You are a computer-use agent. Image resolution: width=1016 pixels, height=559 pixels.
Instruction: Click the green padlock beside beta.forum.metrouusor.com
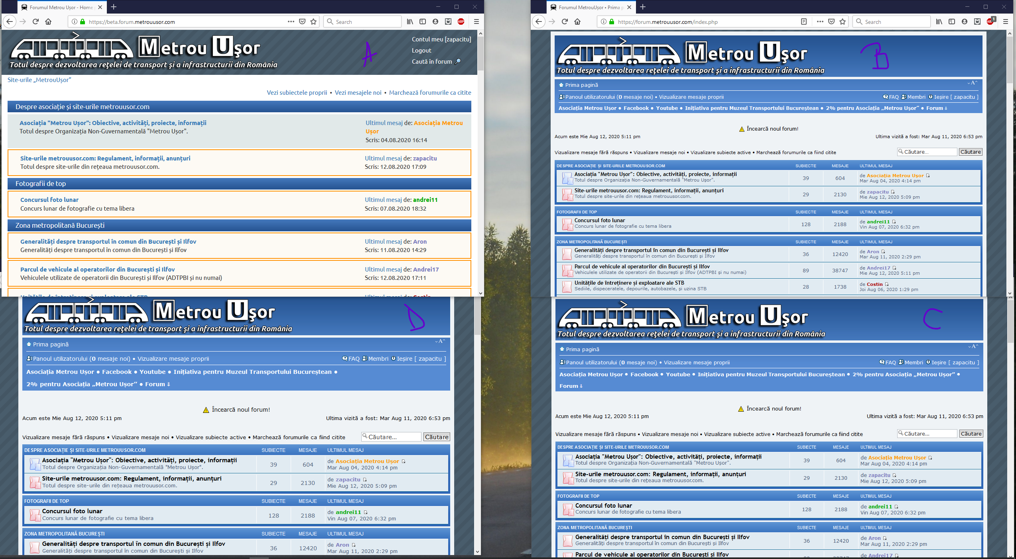click(x=83, y=21)
